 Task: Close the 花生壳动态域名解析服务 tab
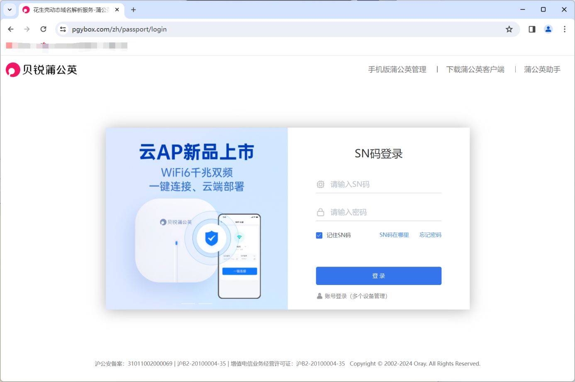[117, 10]
